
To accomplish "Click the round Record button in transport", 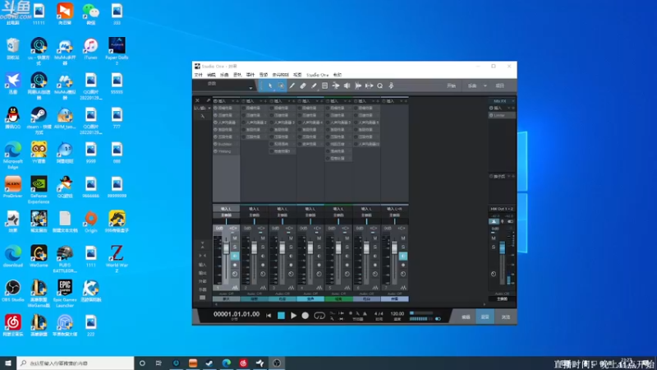I will pos(305,316).
